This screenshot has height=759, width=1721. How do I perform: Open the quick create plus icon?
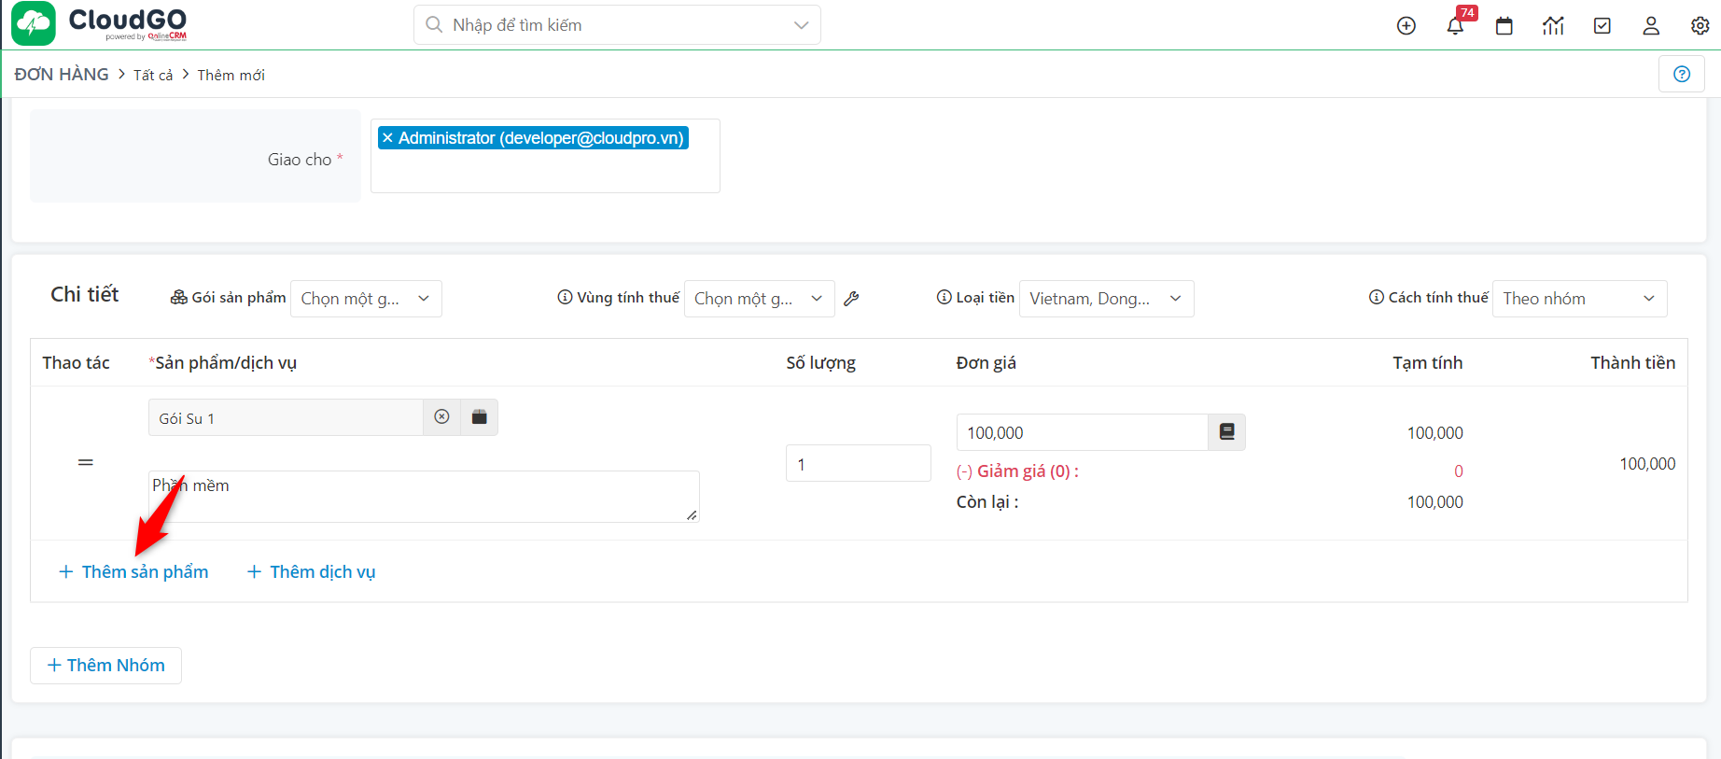[1406, 26]
